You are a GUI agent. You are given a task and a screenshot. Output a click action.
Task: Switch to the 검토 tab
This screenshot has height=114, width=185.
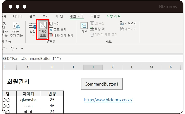pos(32,16)
